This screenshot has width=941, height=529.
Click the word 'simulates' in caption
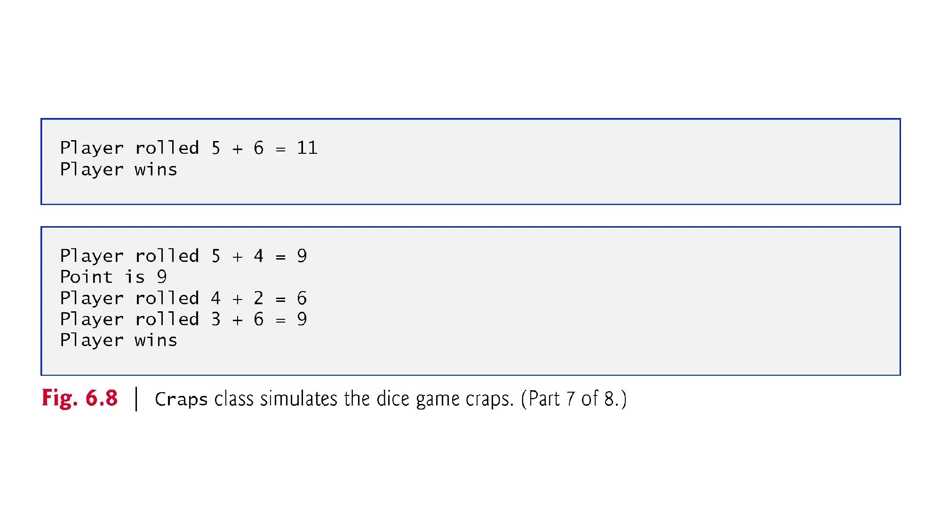(299, 399)
